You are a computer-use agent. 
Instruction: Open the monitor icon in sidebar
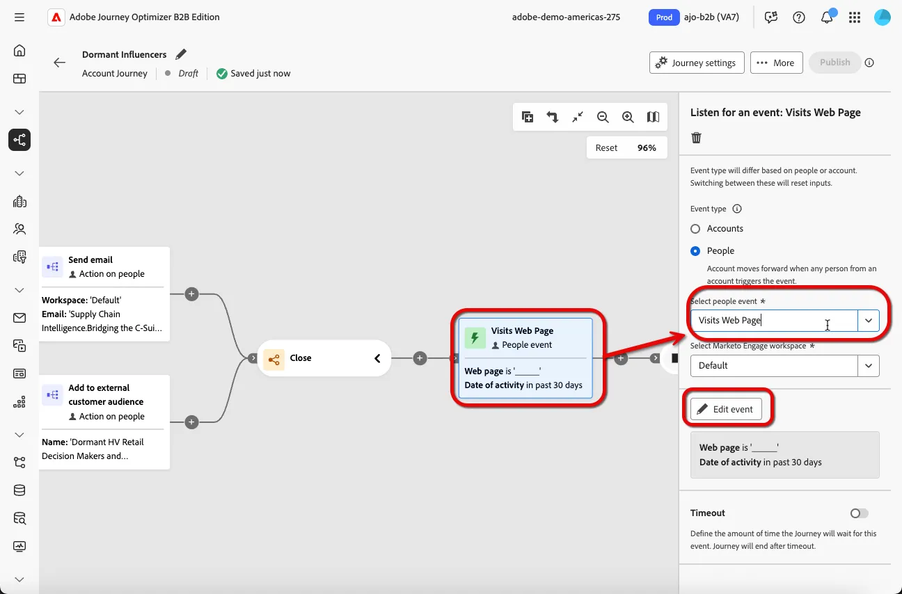click(x=19, y=546)
